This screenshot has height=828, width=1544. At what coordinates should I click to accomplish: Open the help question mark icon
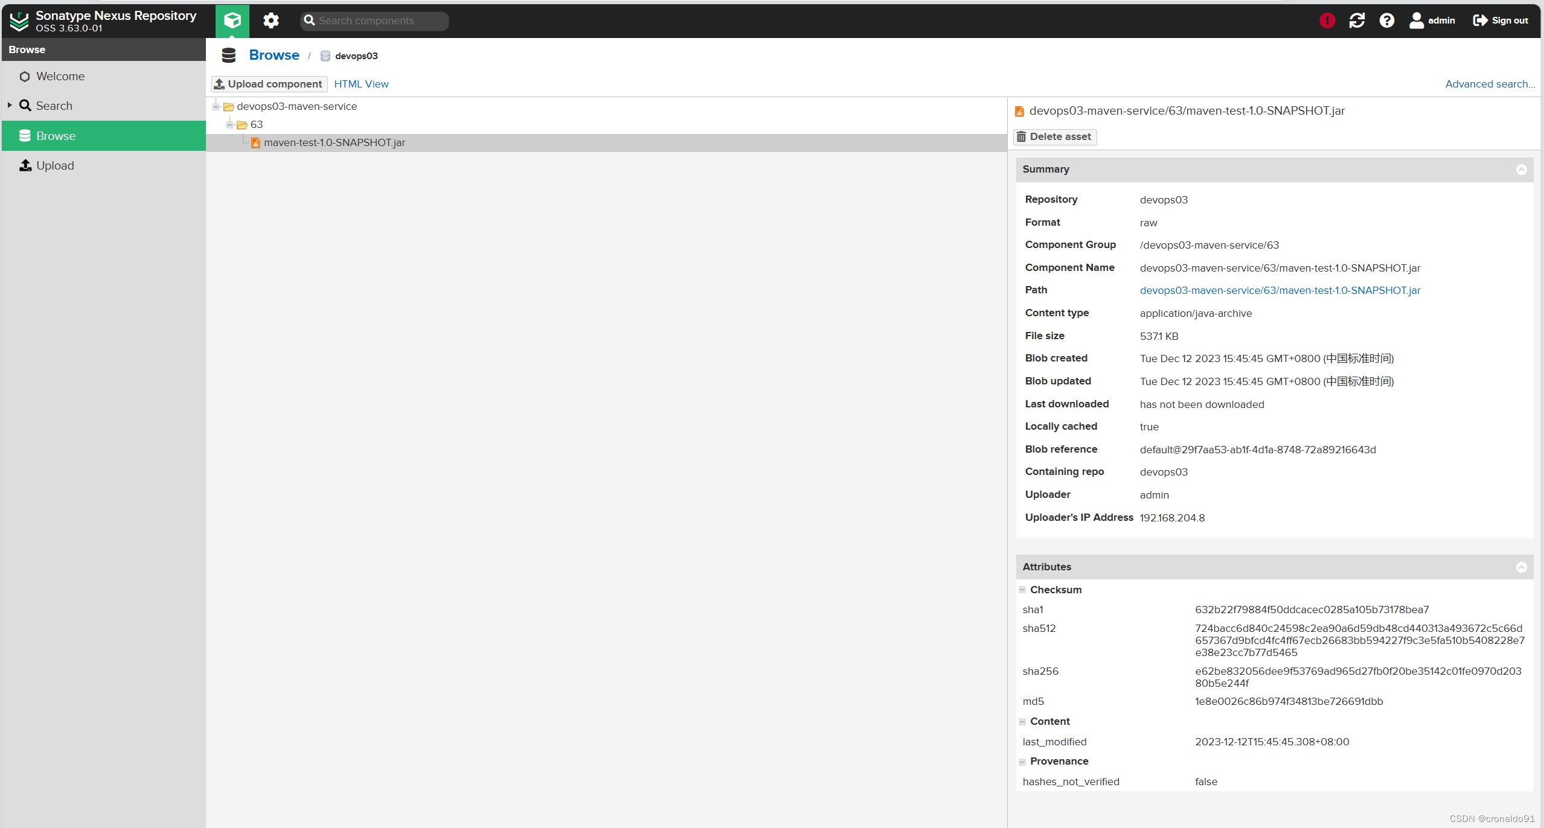[x=1387, y=21]
